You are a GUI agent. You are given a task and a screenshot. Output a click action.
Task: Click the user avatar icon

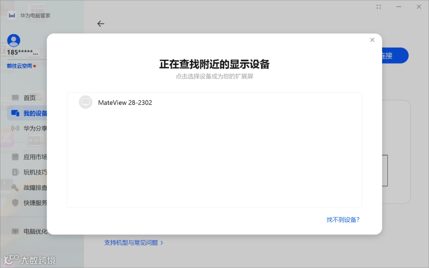coord(14,40)
